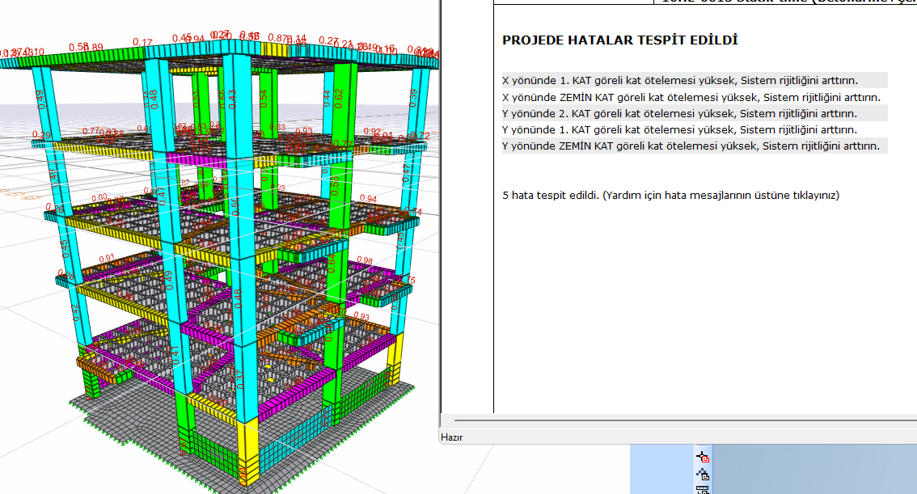
Task: Click the 'Hazır' status bar text
Action: click(450, 437)
